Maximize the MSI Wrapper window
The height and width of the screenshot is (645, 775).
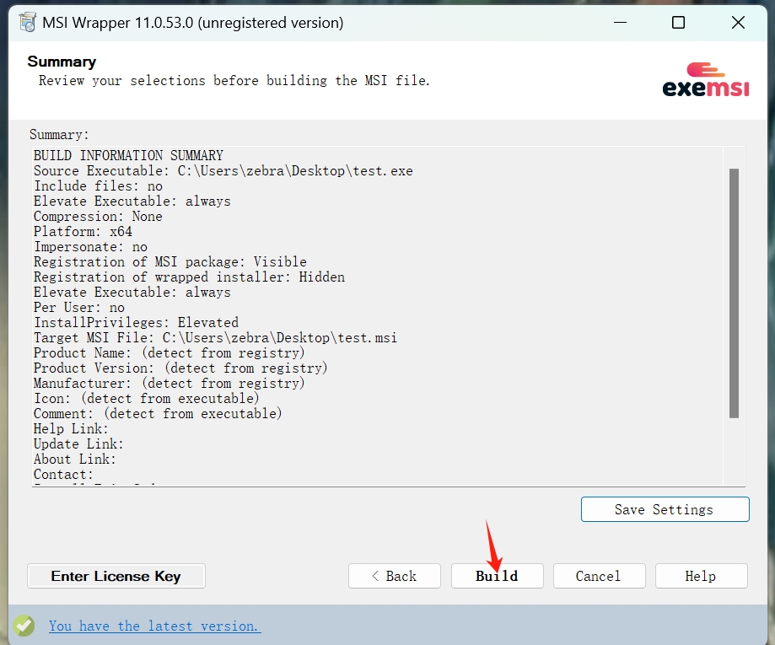point(678,22)
